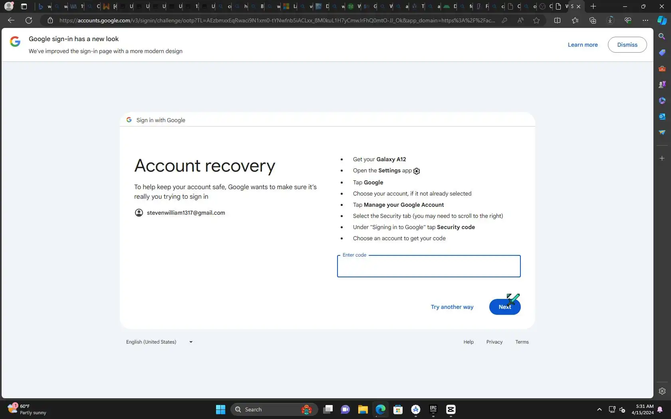Close the active sign-in tab
Image resolution: width=671 pixels, height=419 pixels.
(x=578, y=6)
